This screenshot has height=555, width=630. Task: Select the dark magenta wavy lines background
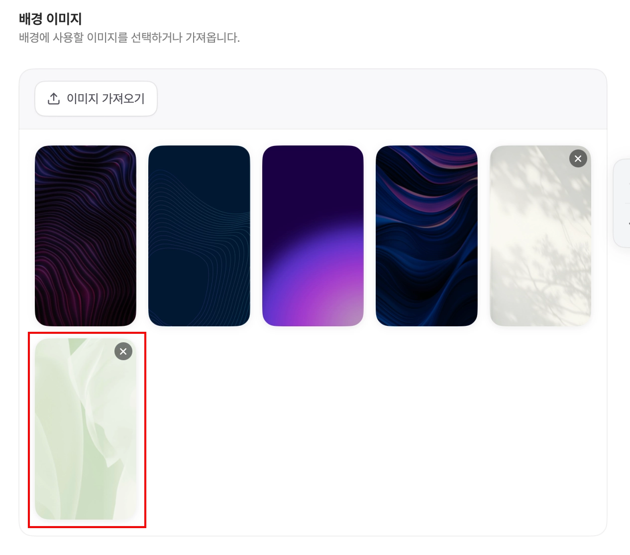pyautogui.click(x=86, y=236)
